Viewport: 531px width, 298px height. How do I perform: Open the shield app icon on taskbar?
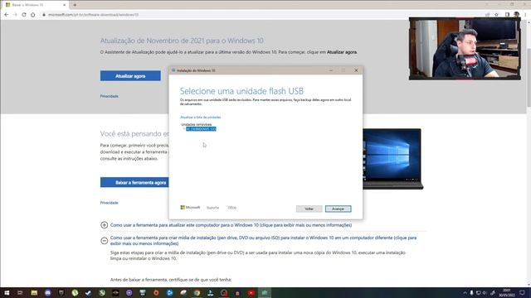tap(61, 292)
